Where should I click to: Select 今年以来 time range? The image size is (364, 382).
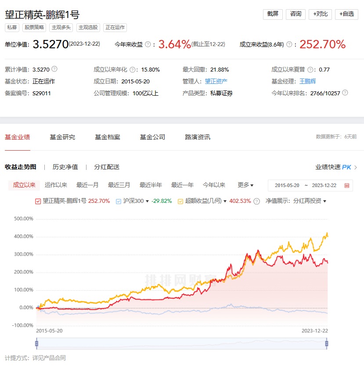click(214, 185)
